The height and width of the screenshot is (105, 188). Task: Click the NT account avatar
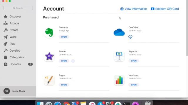click(6, 91)
